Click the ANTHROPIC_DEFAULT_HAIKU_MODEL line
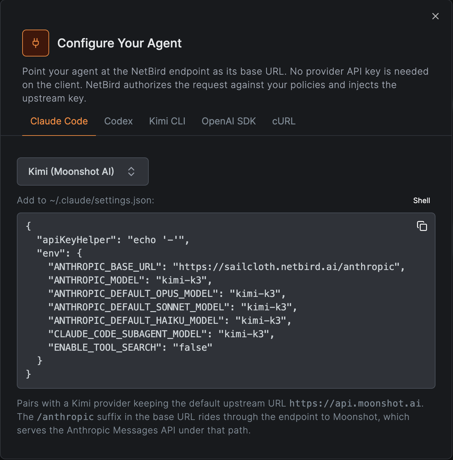This screenshot has height=460, width=453. pos(170,320)
